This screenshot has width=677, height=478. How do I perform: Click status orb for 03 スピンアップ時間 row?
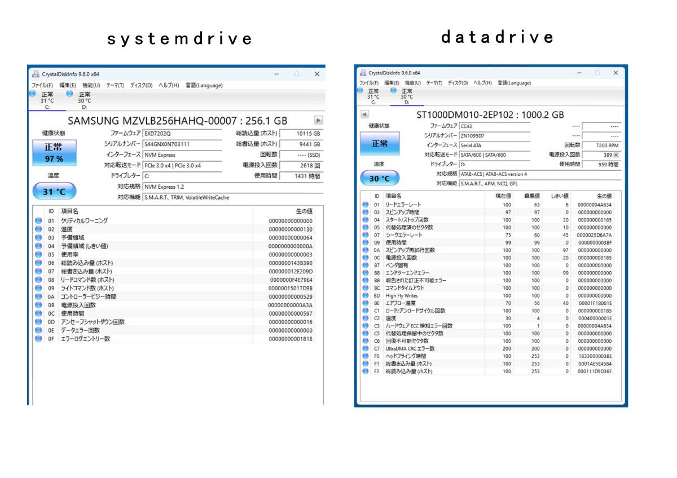pos(366,213)
